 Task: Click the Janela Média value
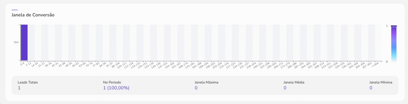tap(285, 88)
